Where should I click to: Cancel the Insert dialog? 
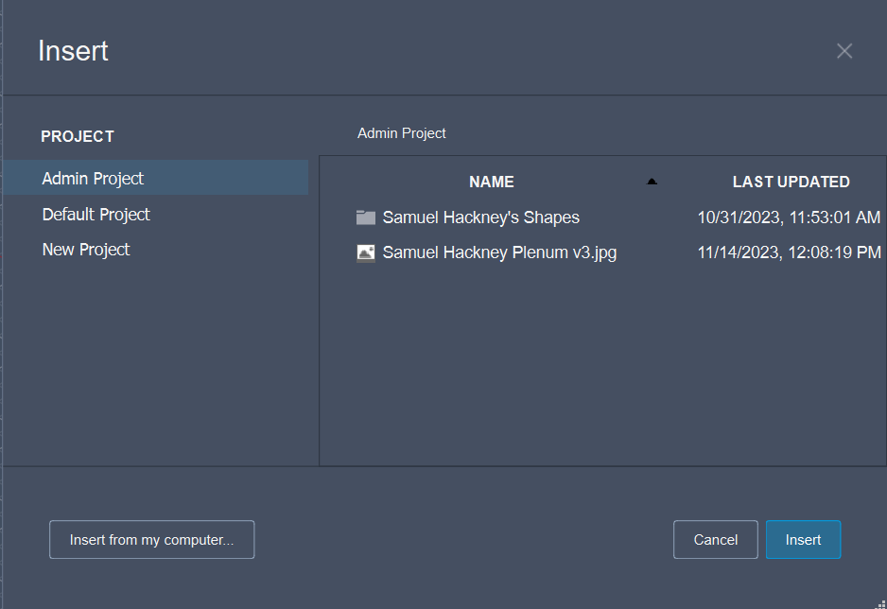(x=715, y=539)
